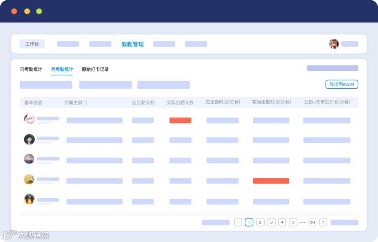The image size is (378, 242).
Task: Click the yellow wave avatar in the fourth row
Action: pyautogui.click(x=29, y=179)
